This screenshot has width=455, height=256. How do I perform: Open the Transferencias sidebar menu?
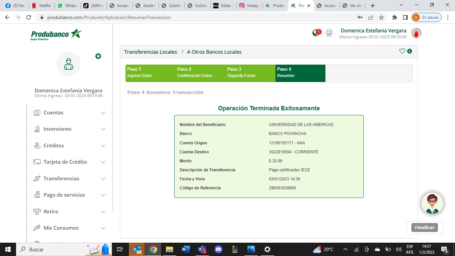(69, 179)
